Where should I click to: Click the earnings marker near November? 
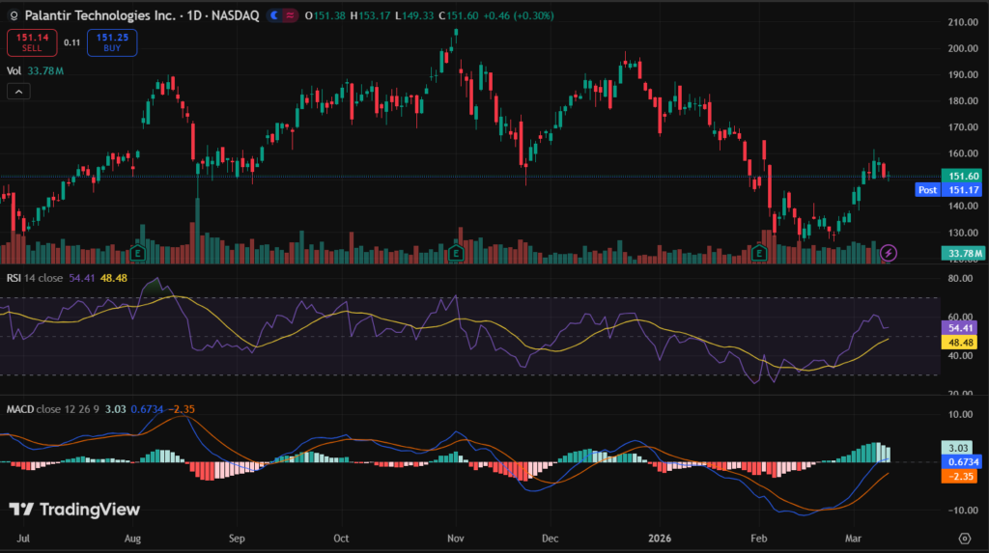[x=455, y=253]
